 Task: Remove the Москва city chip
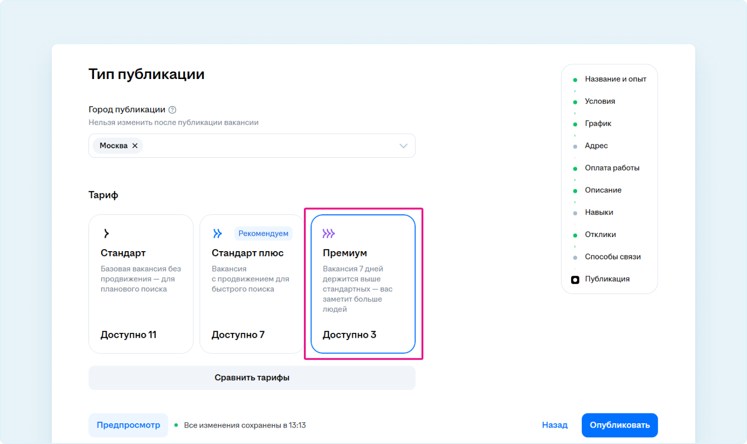[135, 146]
